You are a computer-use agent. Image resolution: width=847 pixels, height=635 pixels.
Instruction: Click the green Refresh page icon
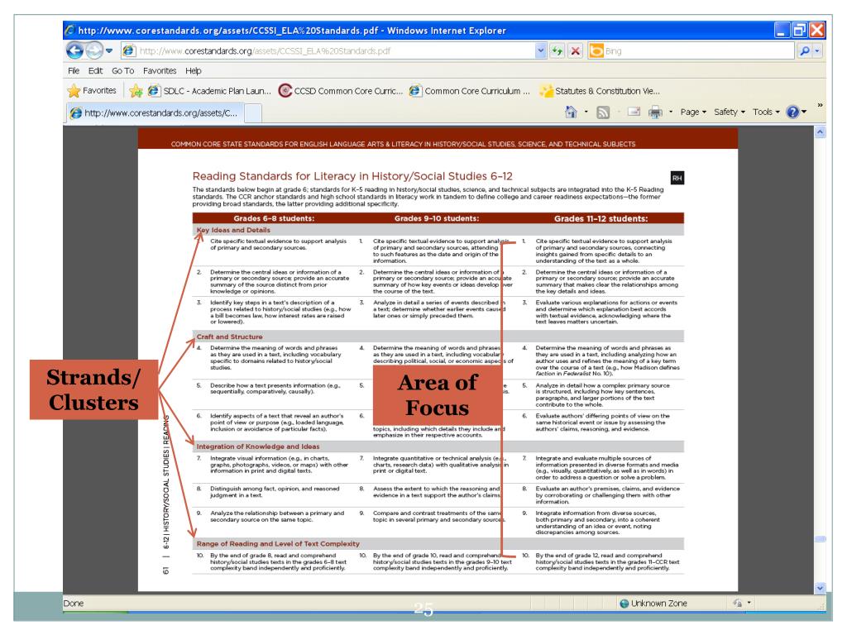click(x=557, y=50)
